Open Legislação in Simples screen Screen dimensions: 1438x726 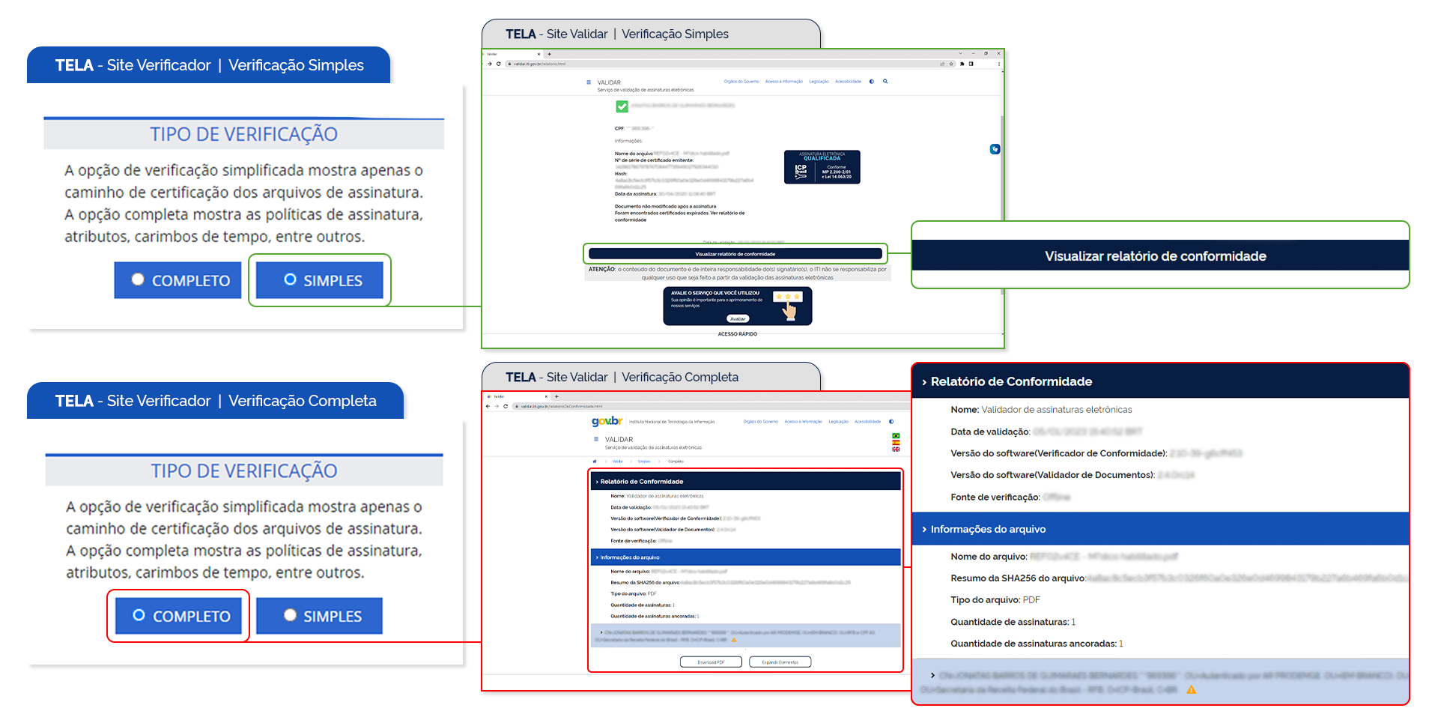pos(819,82)
